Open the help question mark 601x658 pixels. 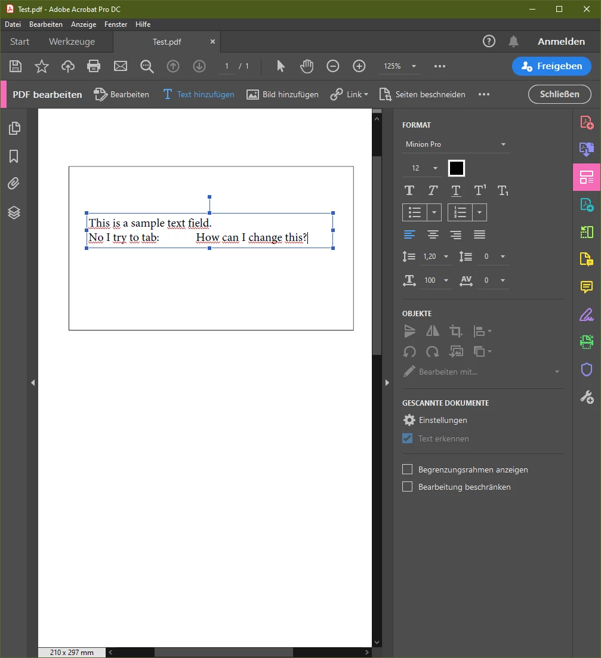pos(489,41)
